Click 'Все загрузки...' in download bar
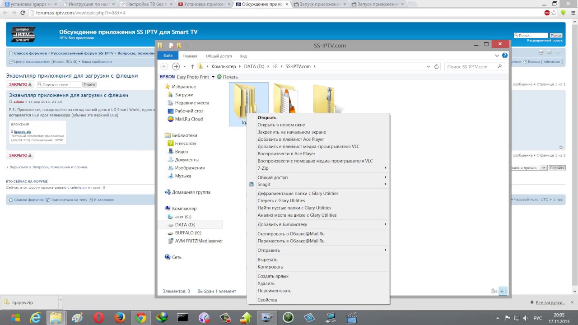Image resolution: width=578 pixels, height=325 pixels. pos(550,302)
